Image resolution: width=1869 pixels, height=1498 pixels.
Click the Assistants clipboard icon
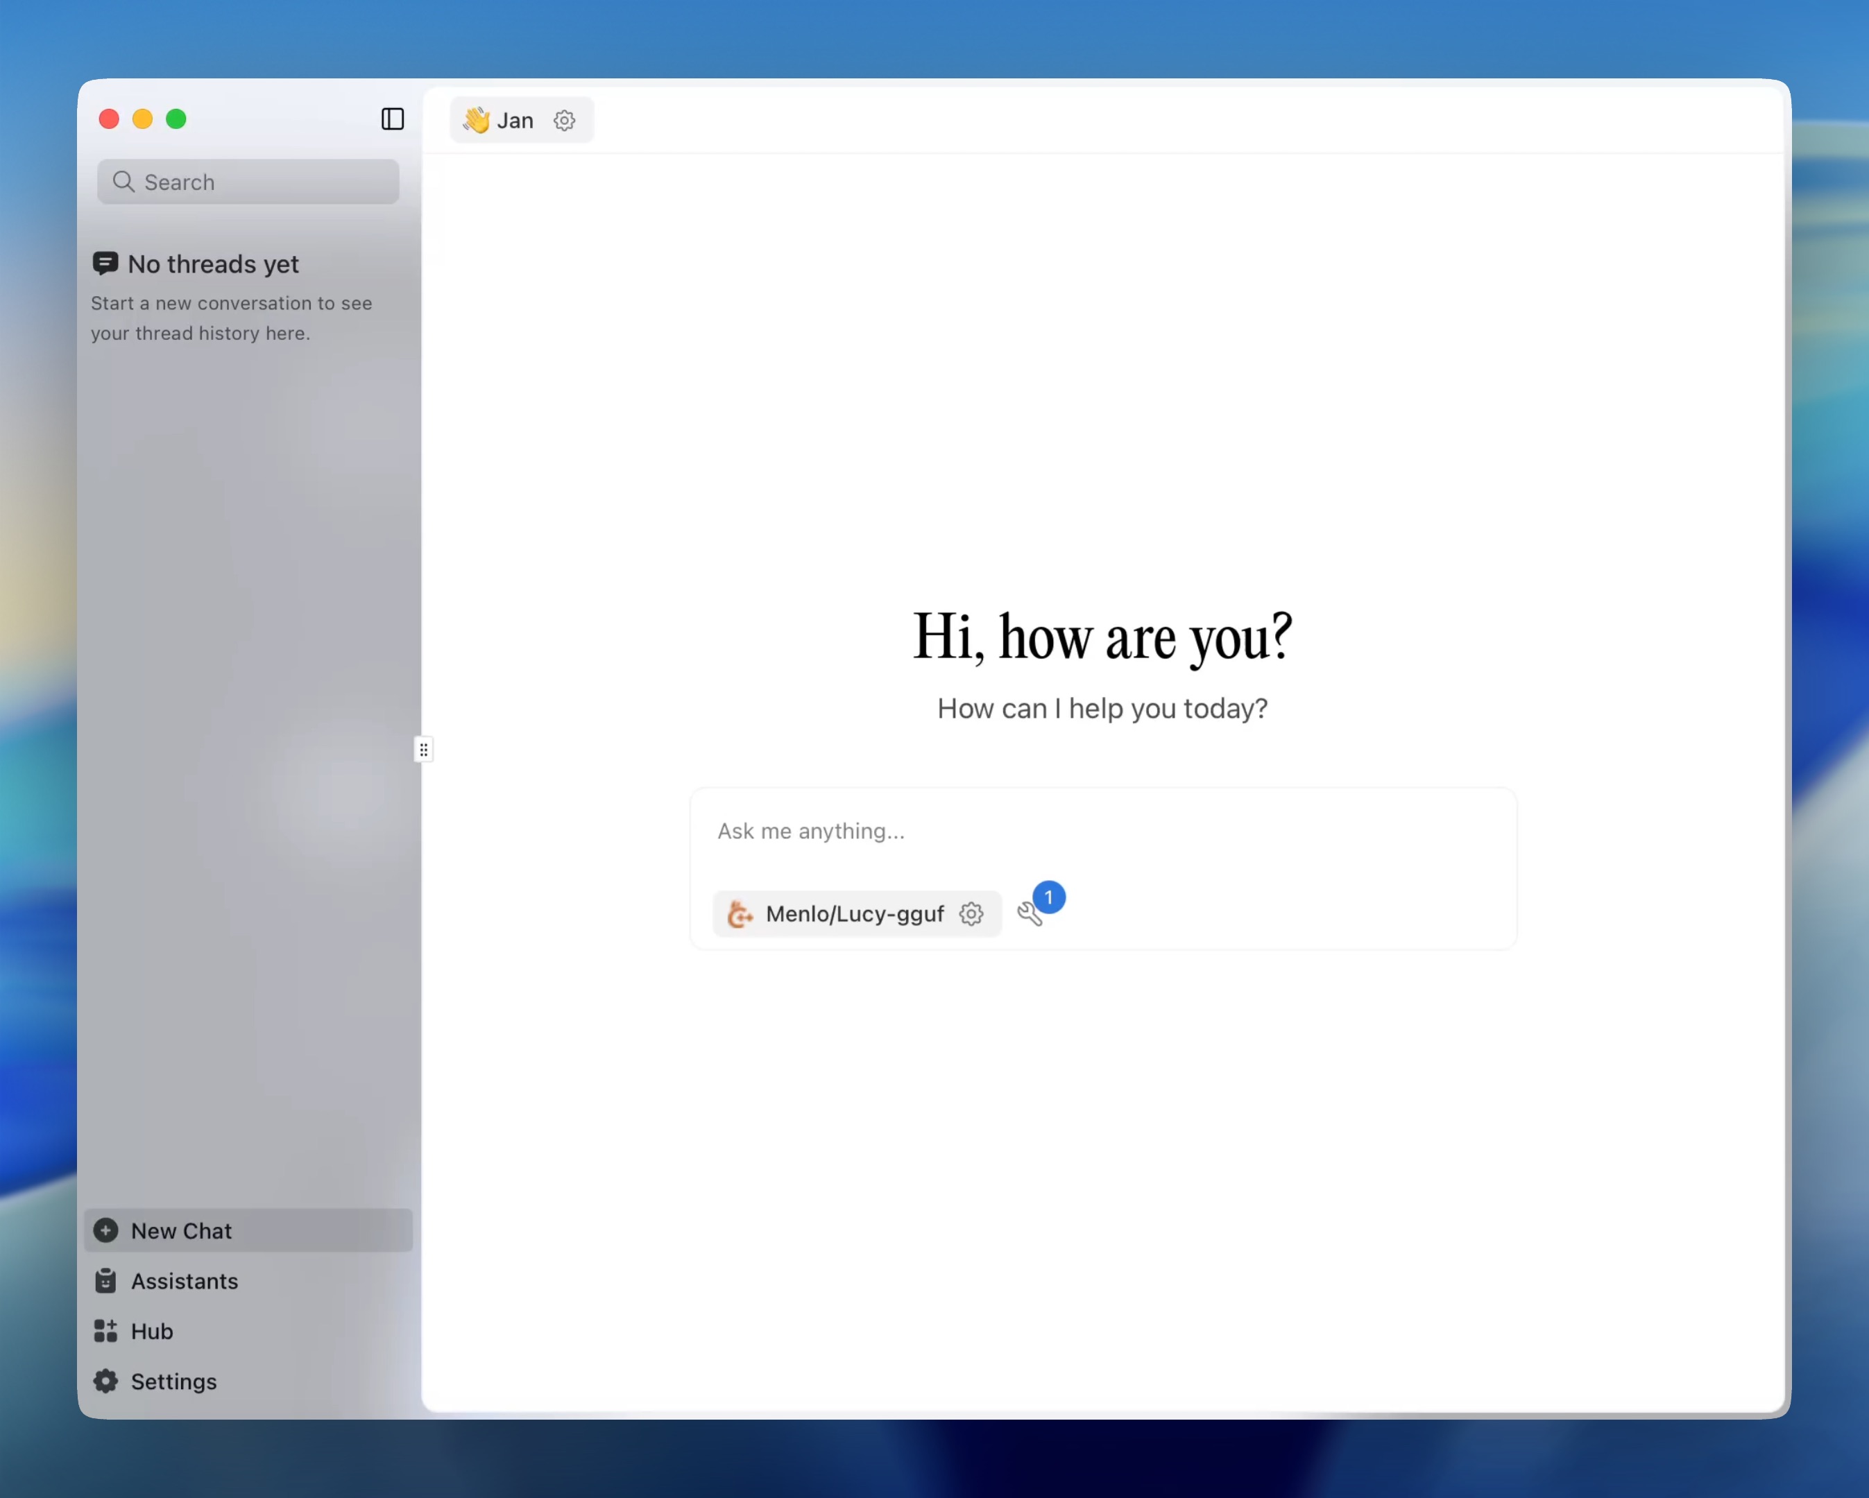(105, 1282)
